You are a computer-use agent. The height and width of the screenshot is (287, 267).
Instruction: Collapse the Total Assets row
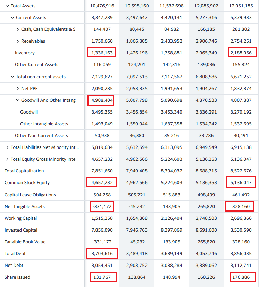(x=8, y=6)
